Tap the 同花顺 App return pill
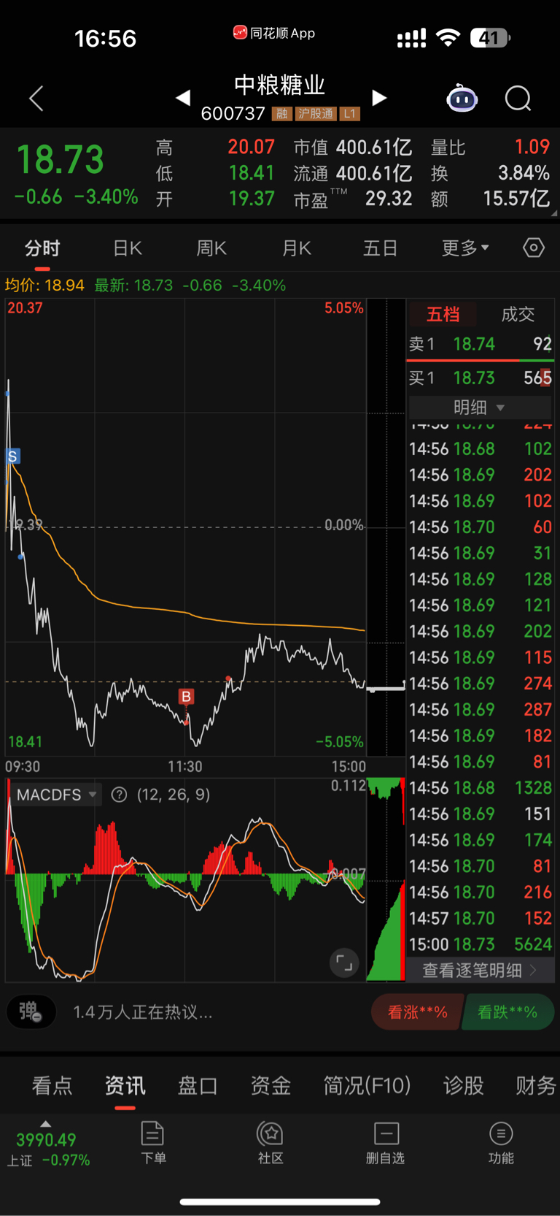Viewport: 560px width, 1216px height. [x=274, y=33]
